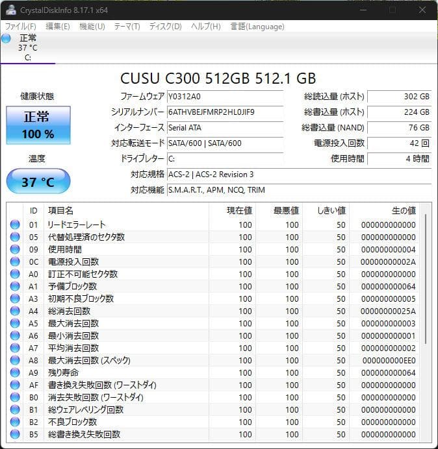Click the 37 °C temperature button
Image resolution: width=438 pixels, height=449 pixels.
(x=38, y=182)
